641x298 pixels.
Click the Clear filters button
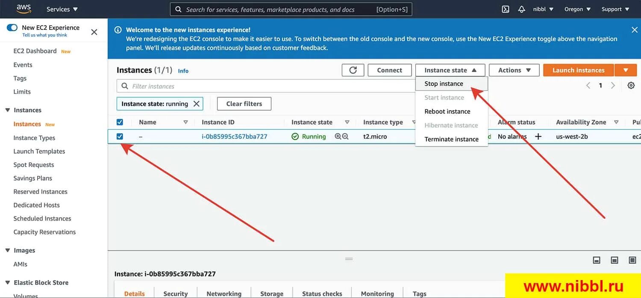tap(244, 104)
